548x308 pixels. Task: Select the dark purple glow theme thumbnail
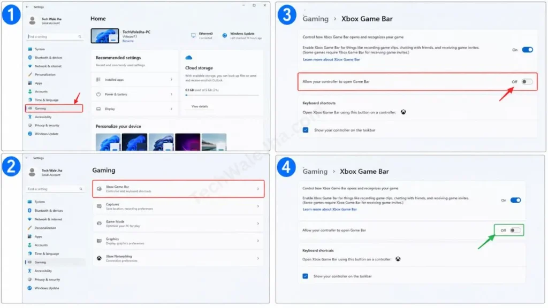click(x=188, y=142)
